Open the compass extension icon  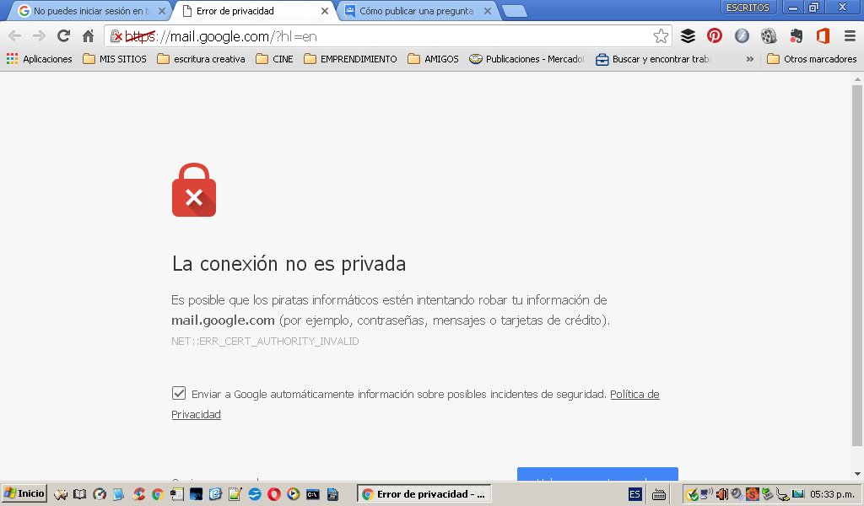tap(742, 36)
